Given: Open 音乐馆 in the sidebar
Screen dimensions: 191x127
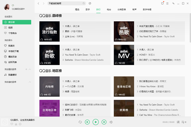Looking at the screenshot, I should [x=17, y=22].
